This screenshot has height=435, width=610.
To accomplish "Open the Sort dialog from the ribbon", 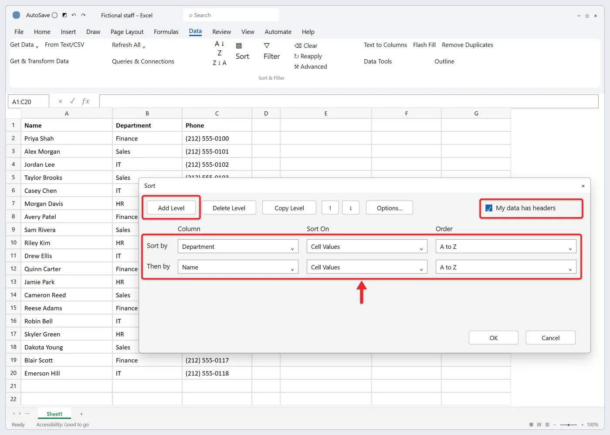I will [242, 51].
